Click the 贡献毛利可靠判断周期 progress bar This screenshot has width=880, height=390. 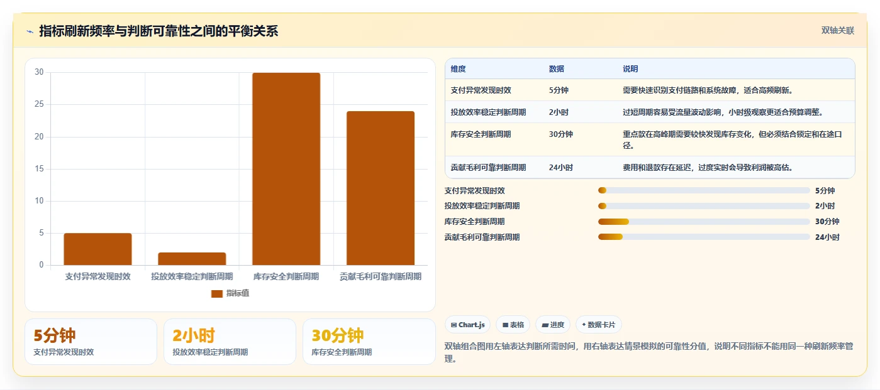coord(704,237)
